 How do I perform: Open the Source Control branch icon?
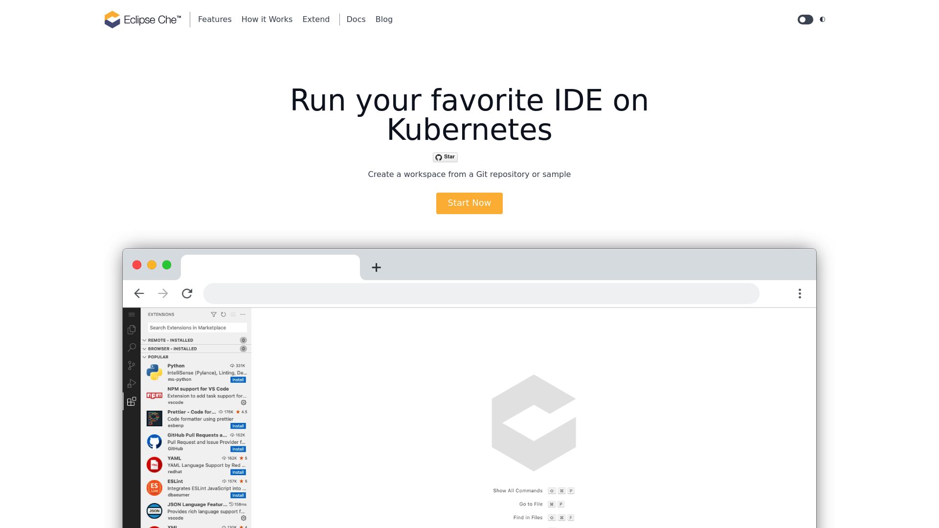(132, 366)
